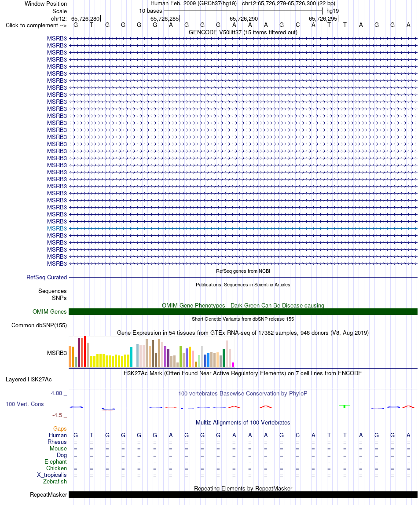Select the Zebrafish alignment row label
418x505 pixels.
coord(55,482)
